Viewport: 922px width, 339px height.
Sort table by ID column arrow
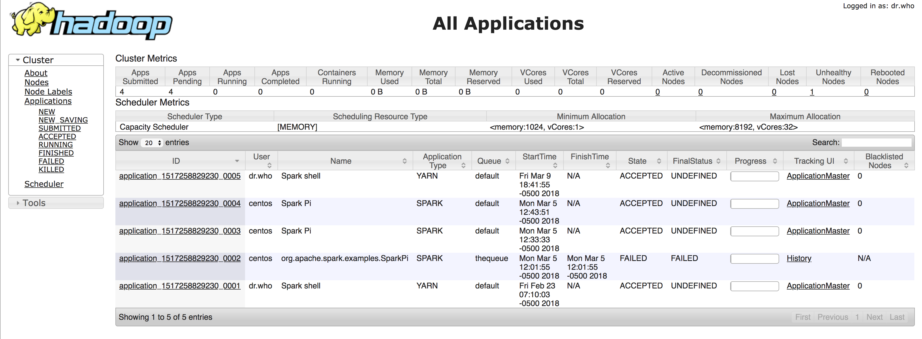237,161
